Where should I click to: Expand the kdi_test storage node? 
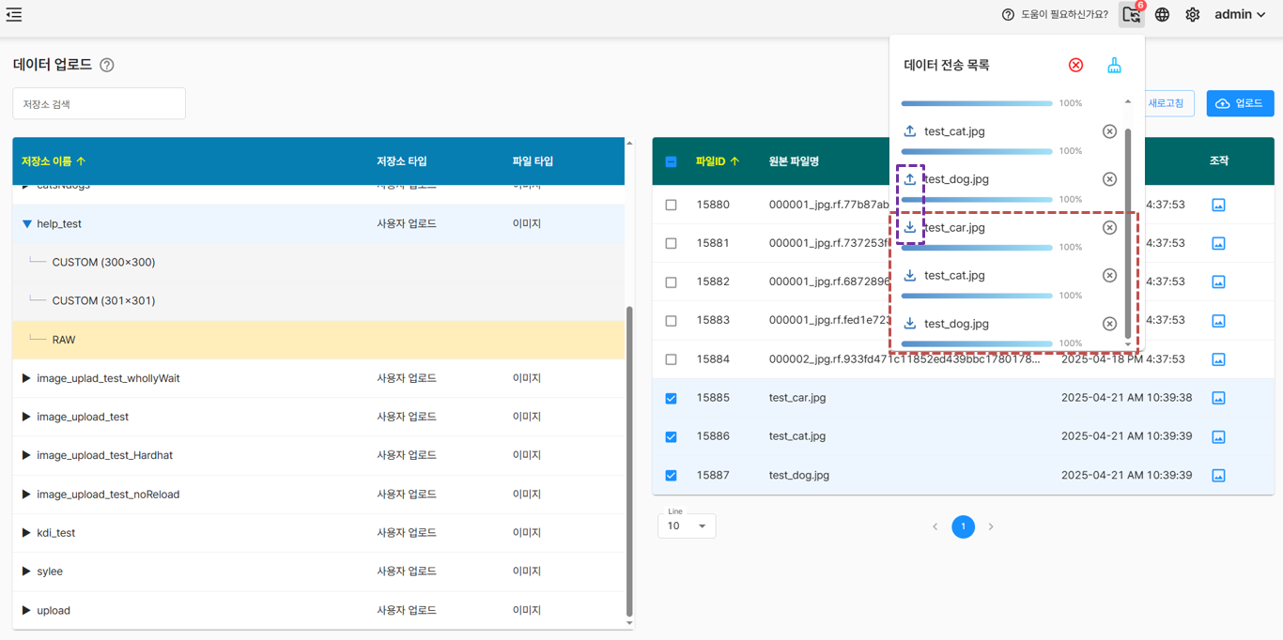[26, 533]
